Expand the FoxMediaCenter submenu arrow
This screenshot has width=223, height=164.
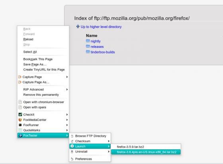(67, 120)
